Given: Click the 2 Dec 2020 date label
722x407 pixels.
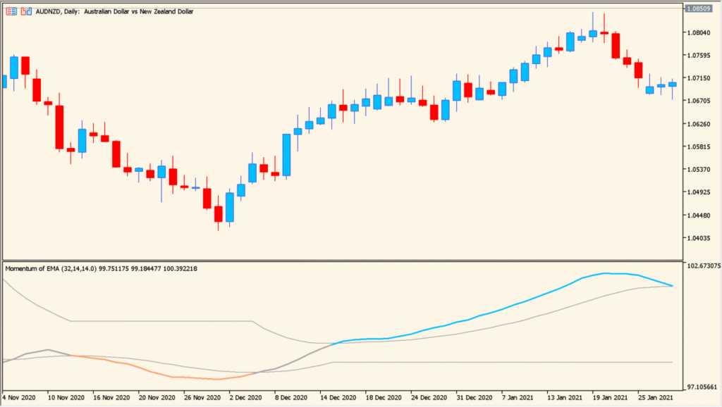Looking at the screenshot, I should [245, 397].
